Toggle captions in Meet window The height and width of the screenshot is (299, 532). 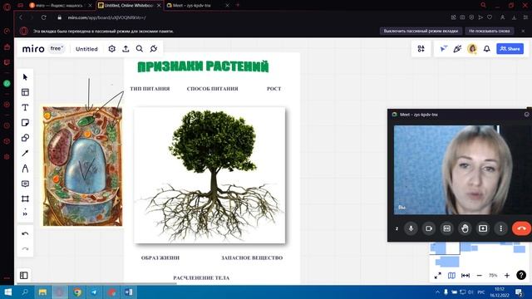click(447, 228)
